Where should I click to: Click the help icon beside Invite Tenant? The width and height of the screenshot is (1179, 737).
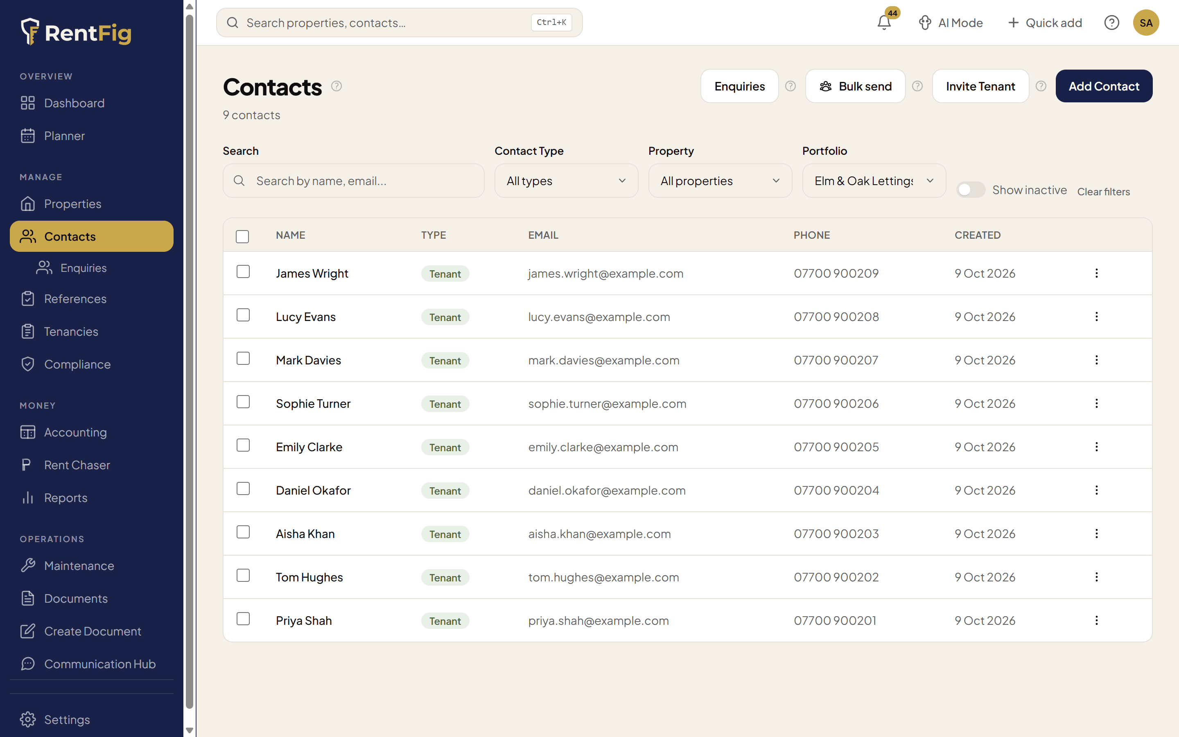[x=1041, y=86]
